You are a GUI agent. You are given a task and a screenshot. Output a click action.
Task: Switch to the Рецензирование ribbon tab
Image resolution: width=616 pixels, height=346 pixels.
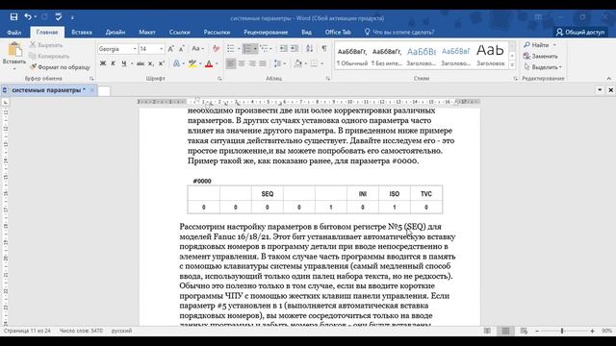[266, 32]
